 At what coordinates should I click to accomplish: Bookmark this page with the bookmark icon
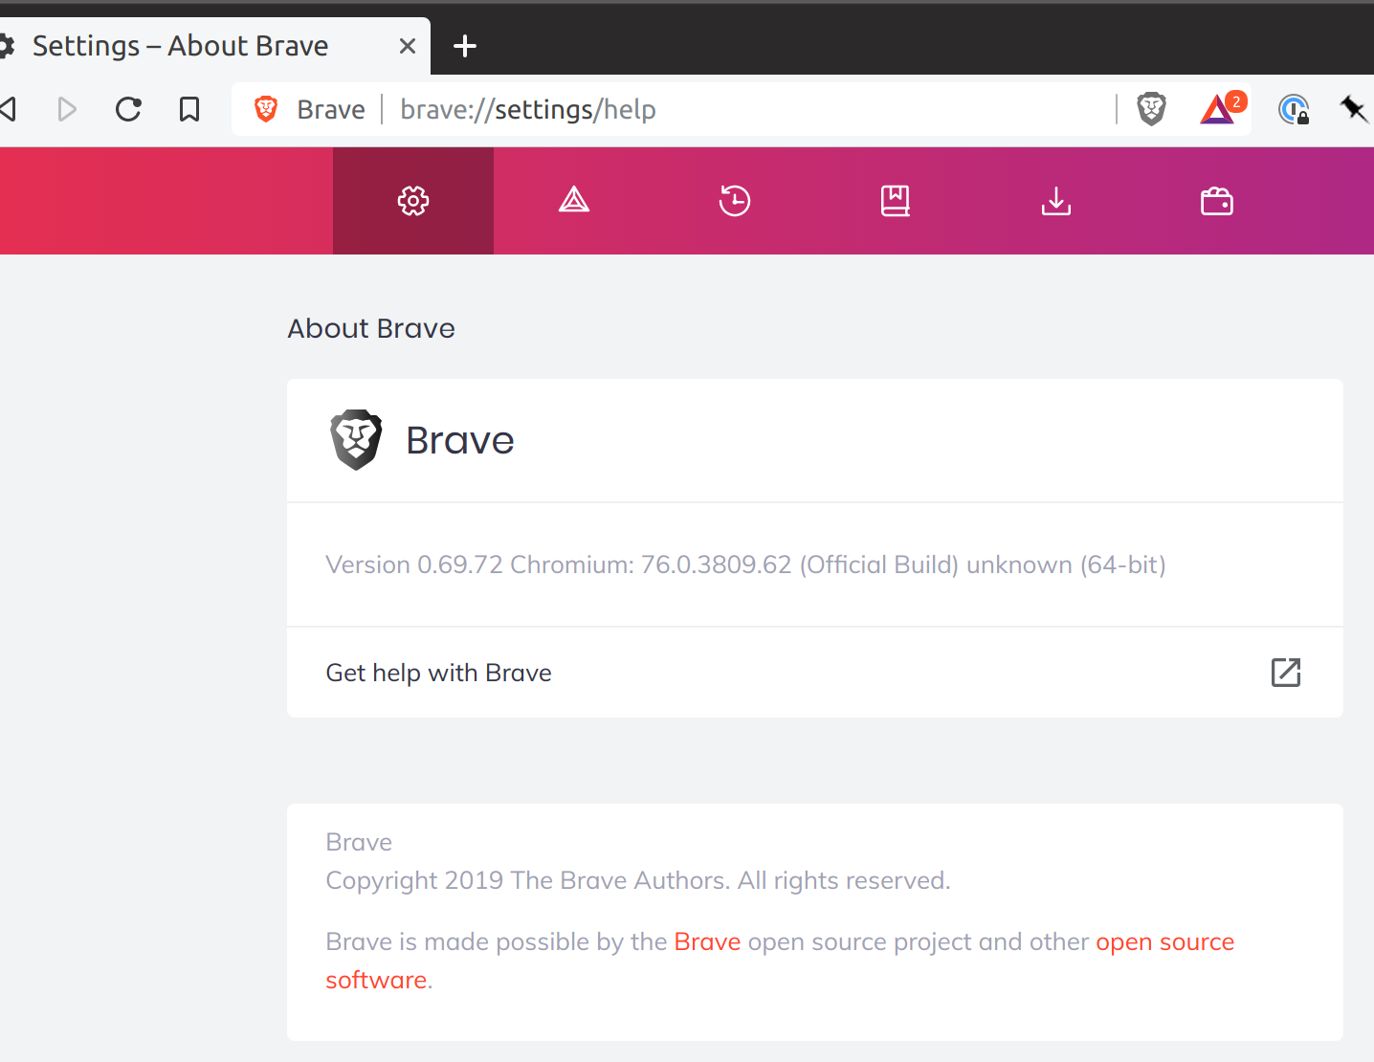pyautogui.click(x=189, y=109)
